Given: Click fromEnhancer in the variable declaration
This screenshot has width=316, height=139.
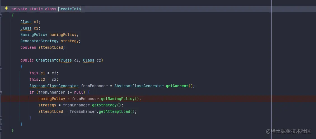Looking at the screenshot, I should [x=94, y=86].
